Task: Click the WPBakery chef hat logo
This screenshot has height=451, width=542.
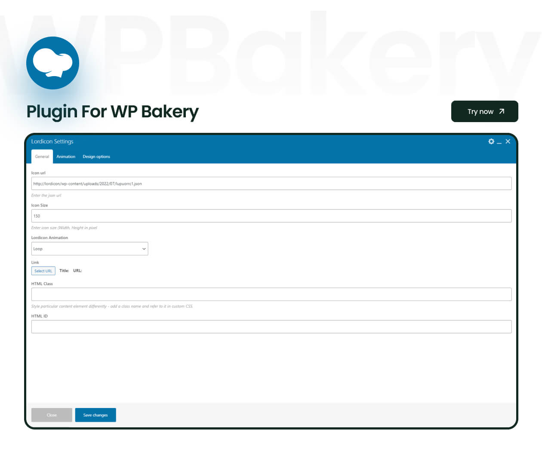Action: click(x=52, y=63)
